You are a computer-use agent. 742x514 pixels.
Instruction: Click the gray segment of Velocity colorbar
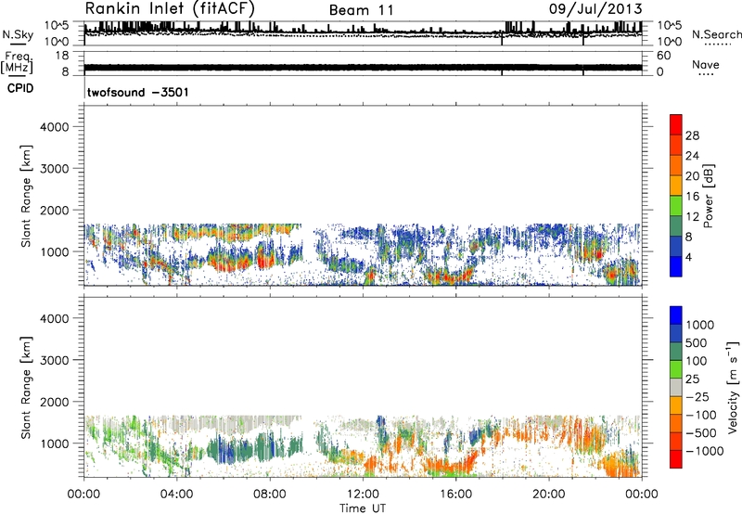[x=676, y=387]
